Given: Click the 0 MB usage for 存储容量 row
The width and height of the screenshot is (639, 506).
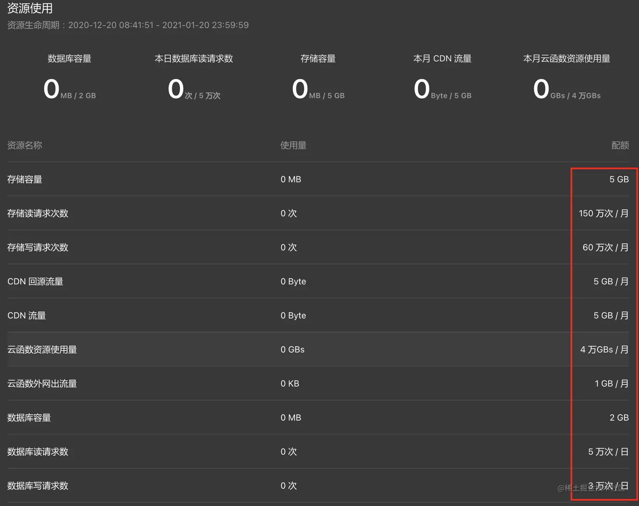Looking at the screenshot, I should 291,180.
